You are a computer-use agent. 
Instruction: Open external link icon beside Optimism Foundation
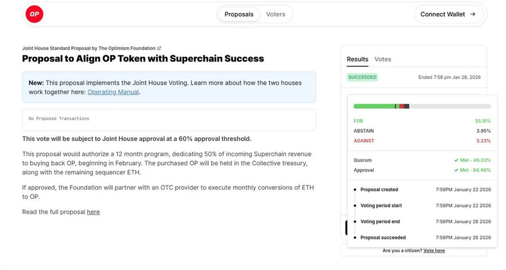159,48
